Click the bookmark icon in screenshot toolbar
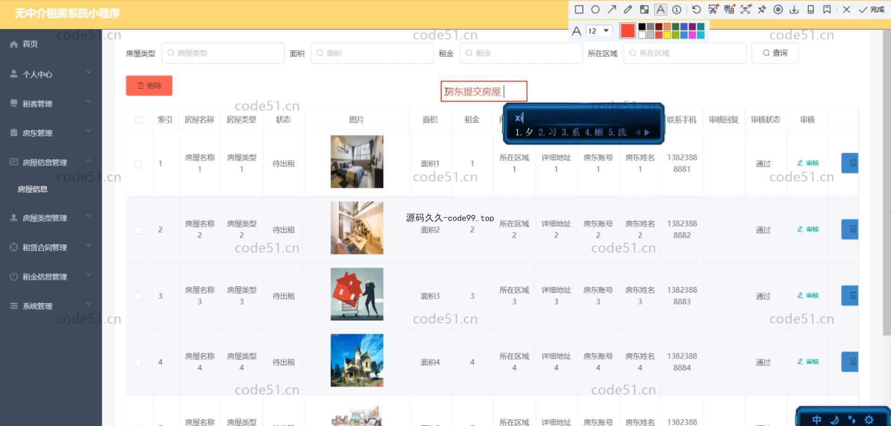The image size is (891, 426). point(827,9)
